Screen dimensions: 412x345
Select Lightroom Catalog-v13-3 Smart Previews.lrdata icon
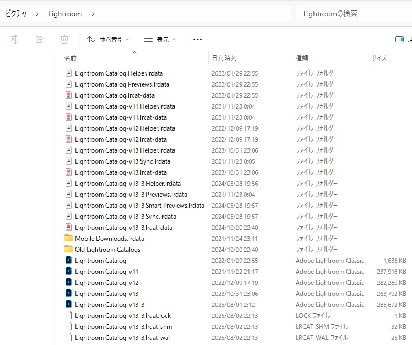click(x=68, y=205)
